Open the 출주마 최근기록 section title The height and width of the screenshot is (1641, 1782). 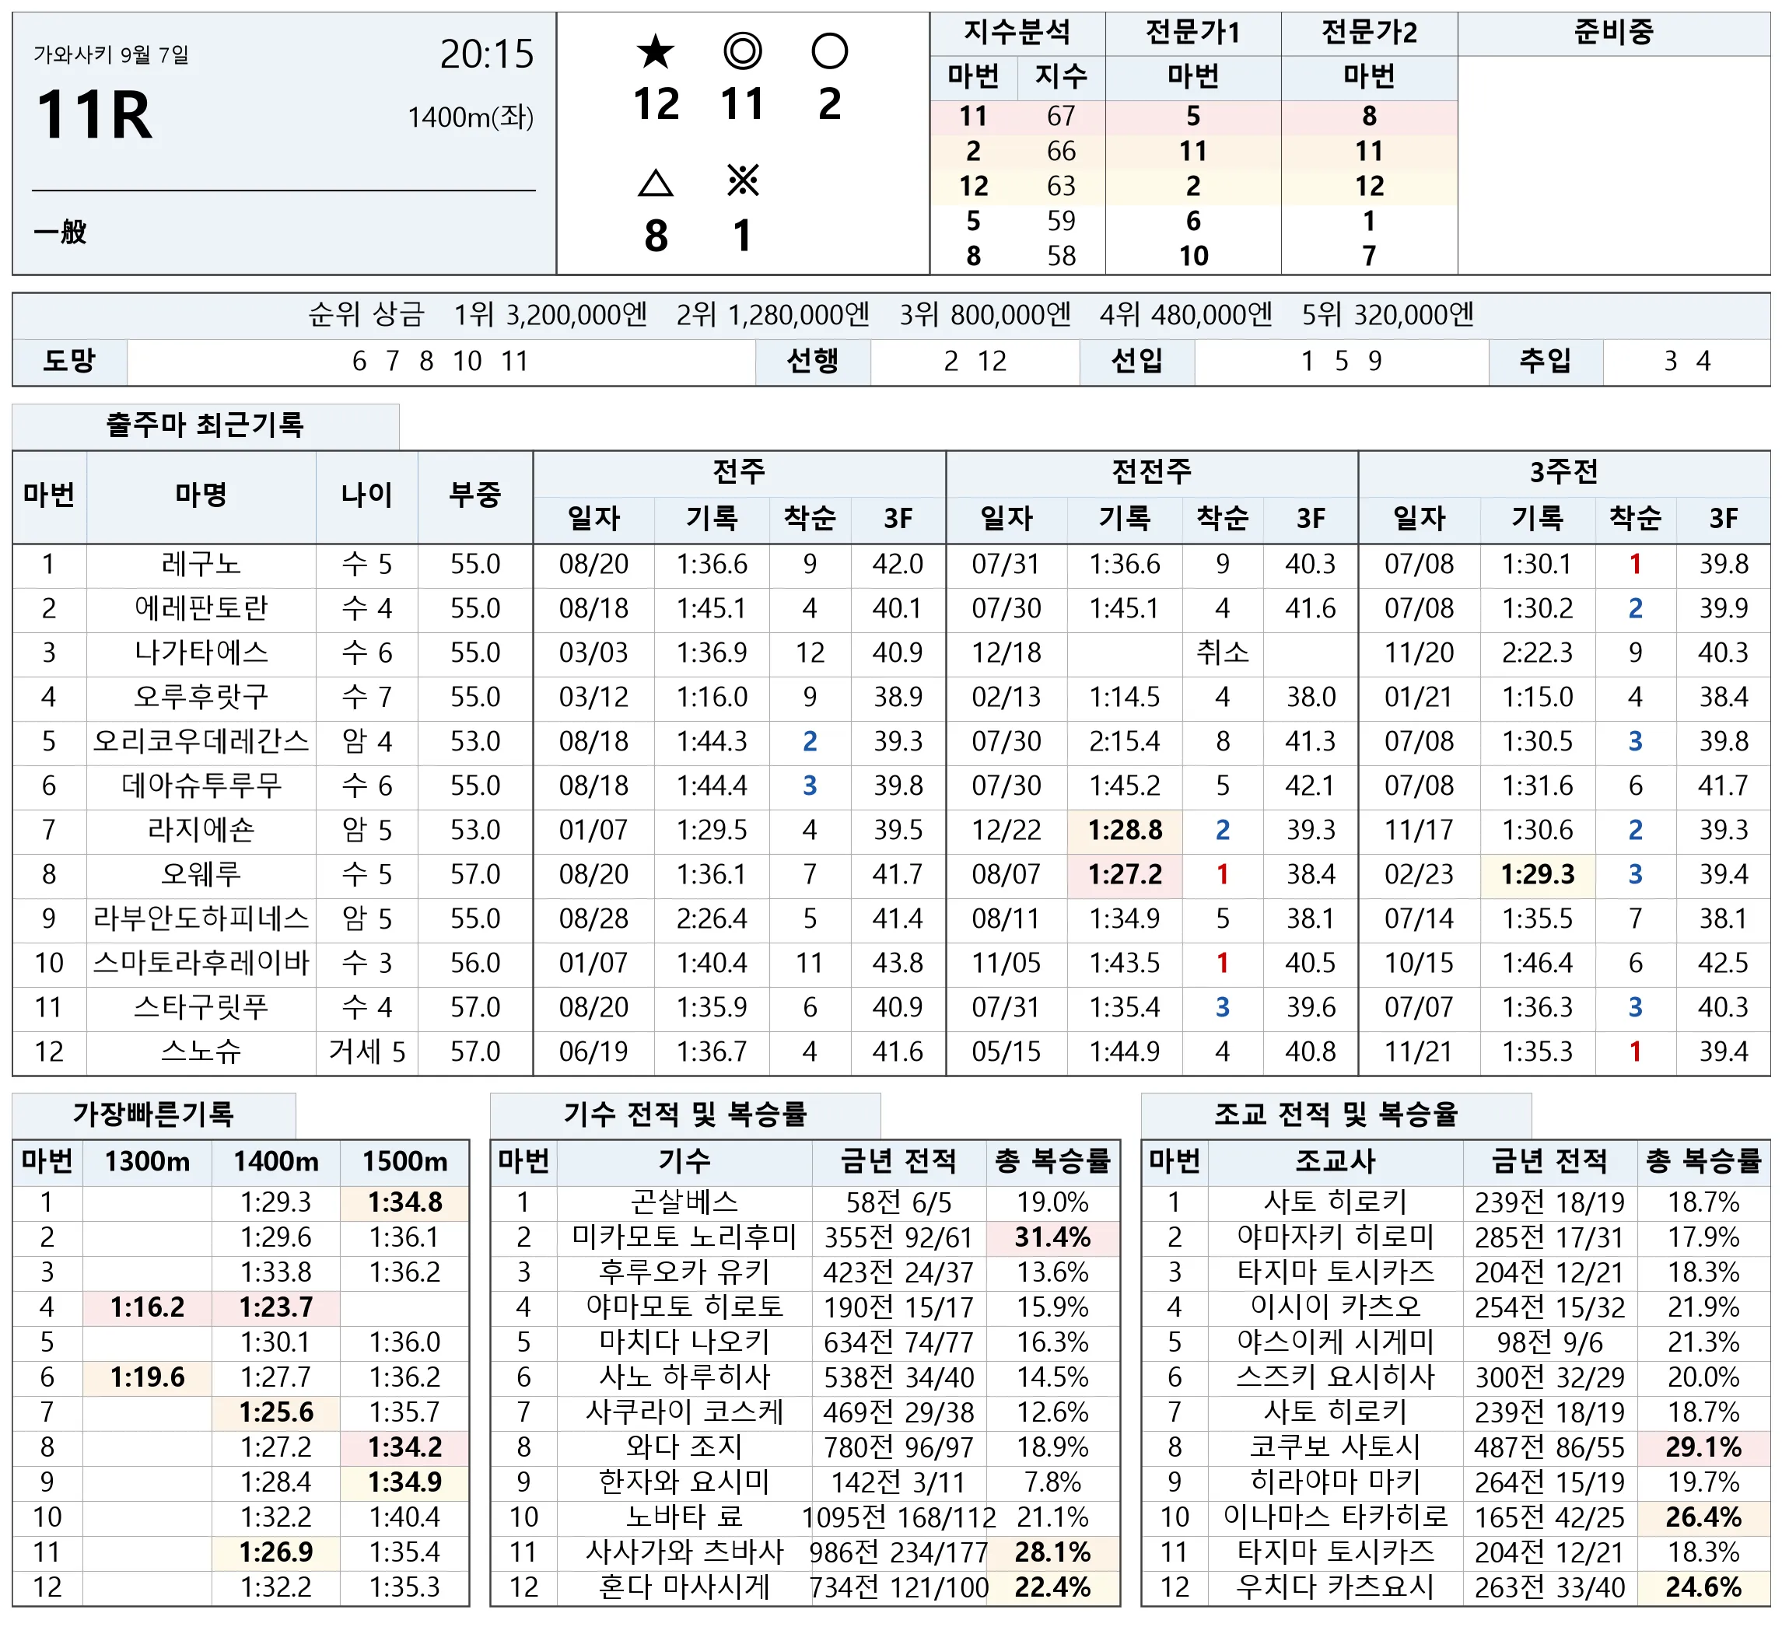pos(205,425)
